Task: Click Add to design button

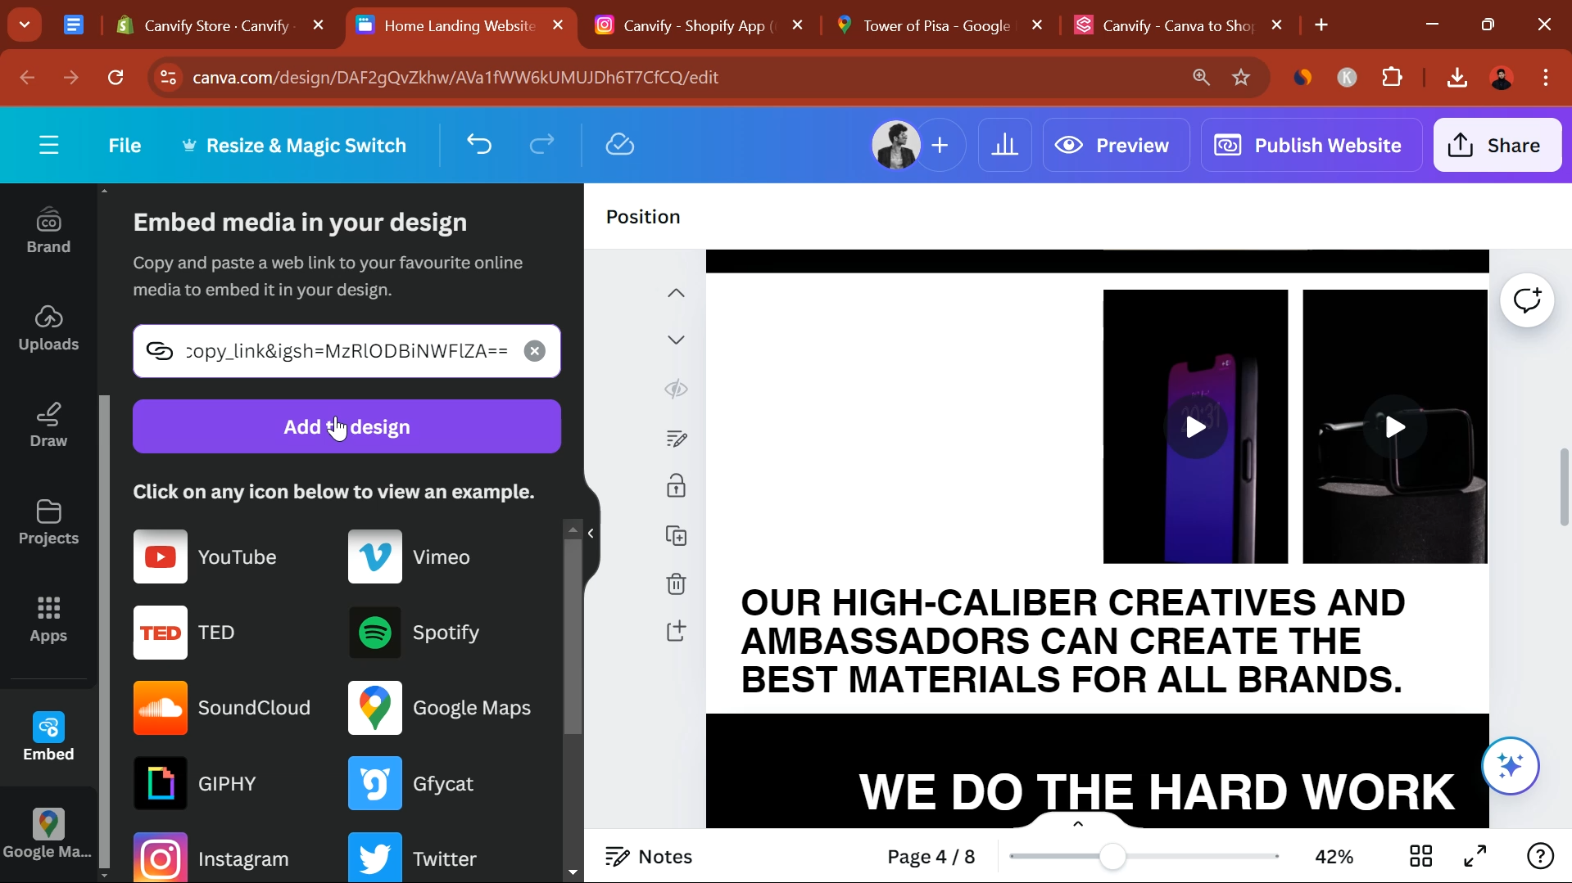Action: click(x=347, y=426)
